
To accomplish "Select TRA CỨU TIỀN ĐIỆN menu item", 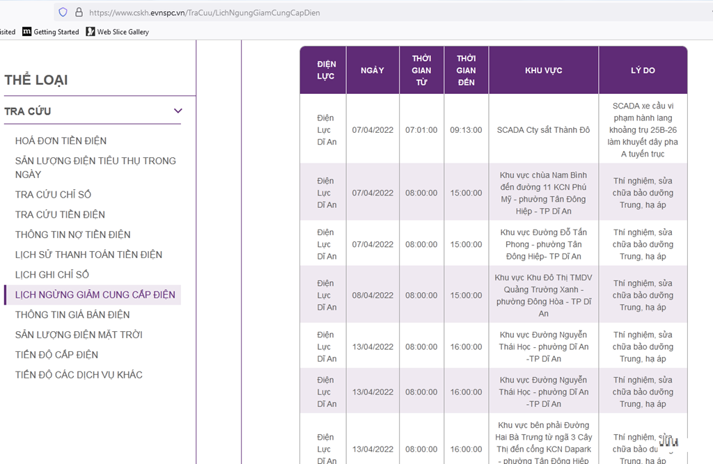I will click(60, 214).
